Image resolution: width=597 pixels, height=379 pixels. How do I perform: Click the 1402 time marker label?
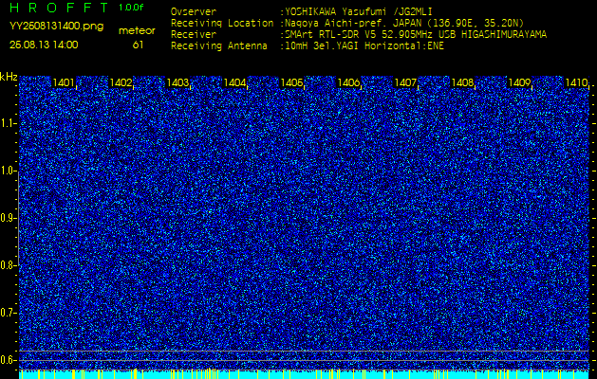click(121, 82)
